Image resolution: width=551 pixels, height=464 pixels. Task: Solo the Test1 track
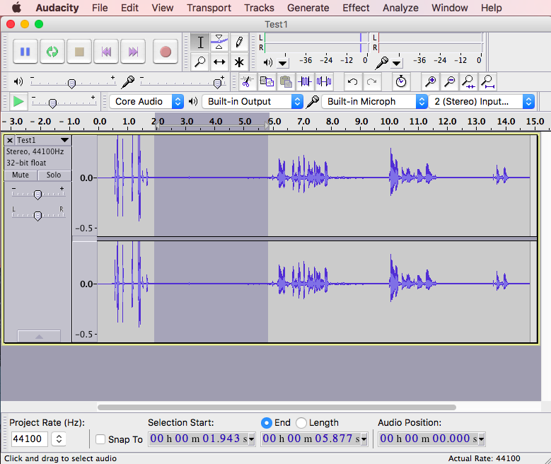point(54,175)
